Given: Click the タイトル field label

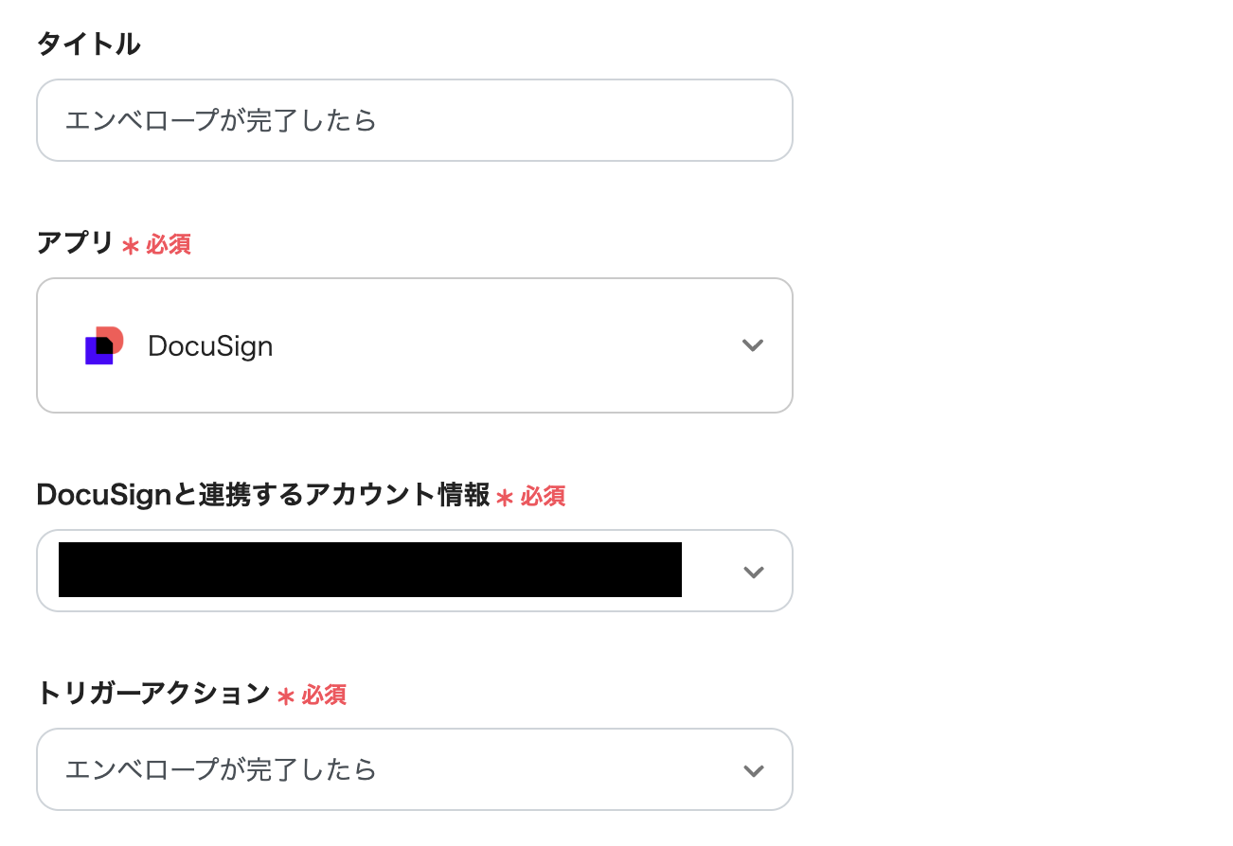Looking at the screenshot, I should tap(88, 44).
